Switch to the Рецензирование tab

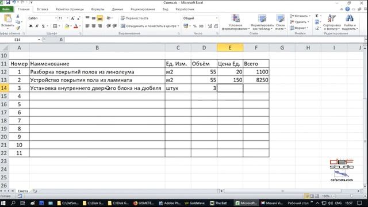click(x=143, y=9)
